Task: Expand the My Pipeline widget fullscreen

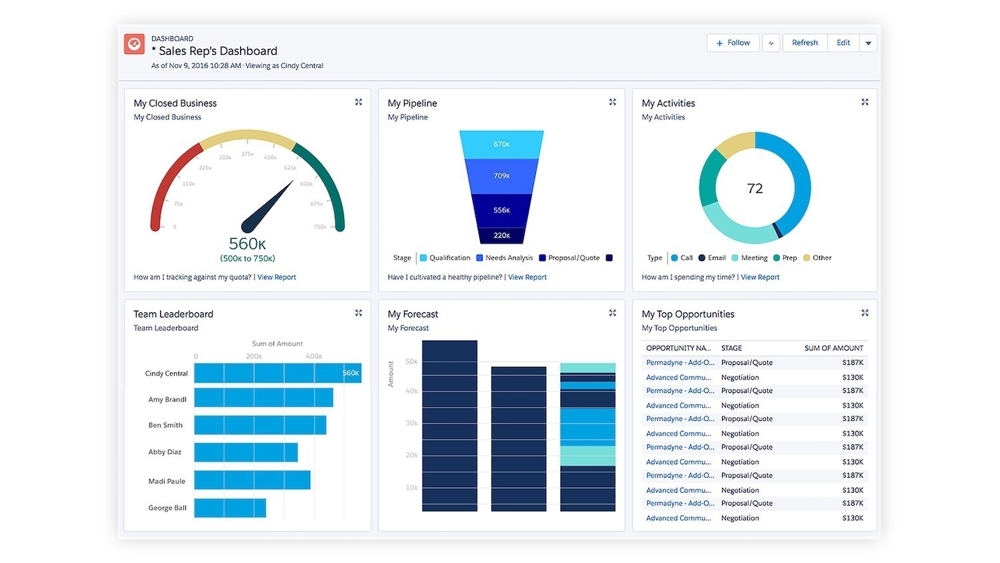Action: click(x=612, y=101)
